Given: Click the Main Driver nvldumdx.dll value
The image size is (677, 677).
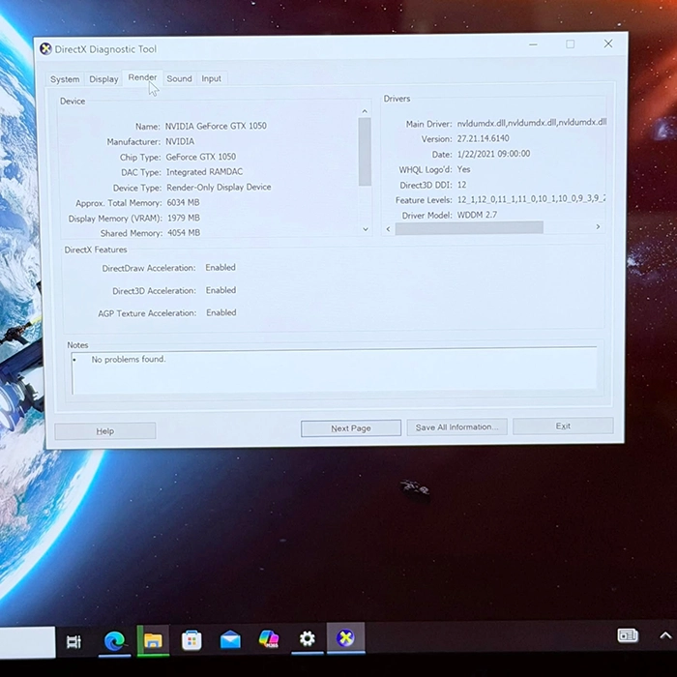Looking at the screenshot, I should coord(532,123).
